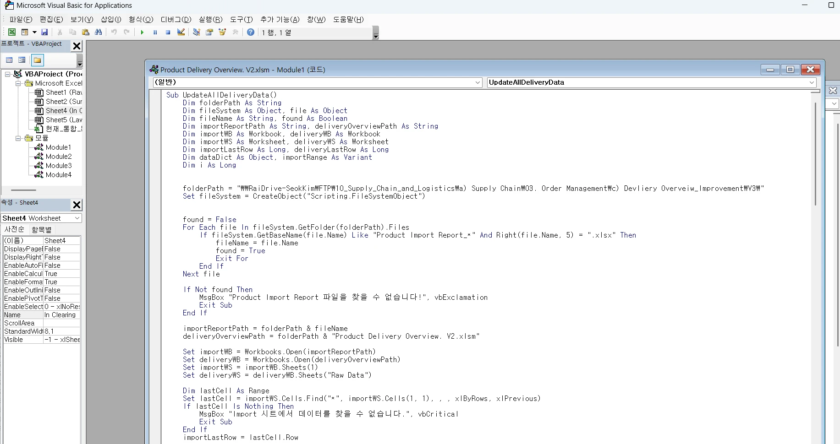This screenshot has width=840, height=444.
Task: Collapse the 모듈 folder in project tree
Action: [x=18, y=138]
